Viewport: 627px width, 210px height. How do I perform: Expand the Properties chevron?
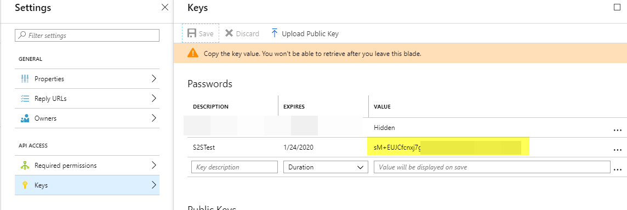pyautogui.click(x=154, y=79)
